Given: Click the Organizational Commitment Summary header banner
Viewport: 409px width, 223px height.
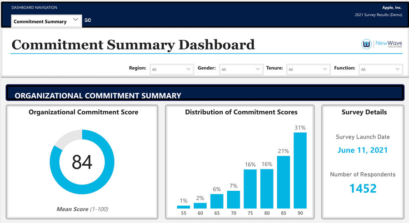Looking at the screenshot, I should 205,93.
